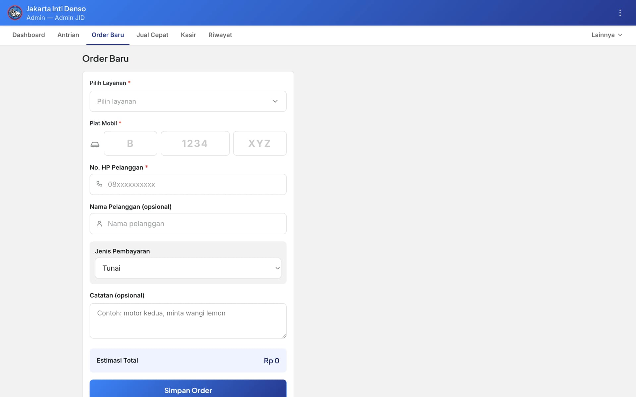This screenshot has width=636, height=397.
Task: Open the Jual Cepat tab
Action: pyautogui.click(x=152, y=35)
